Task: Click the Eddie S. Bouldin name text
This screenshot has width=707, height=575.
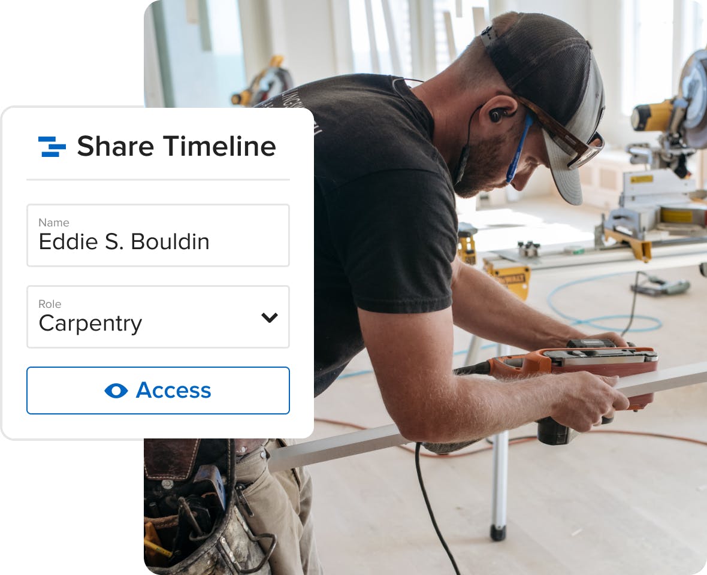Action: [124, 242]
